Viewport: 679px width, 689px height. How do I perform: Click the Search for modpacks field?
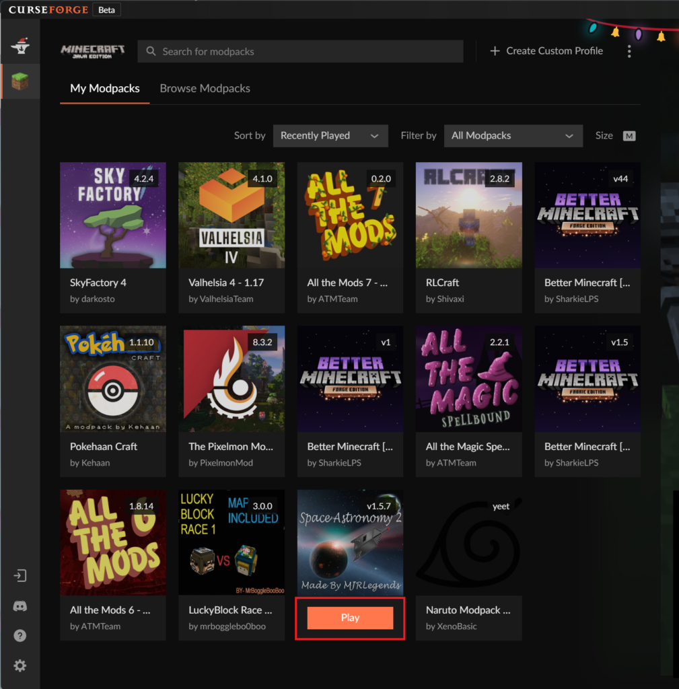point(300,51)
